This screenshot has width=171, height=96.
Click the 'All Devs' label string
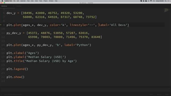(118, 25)
